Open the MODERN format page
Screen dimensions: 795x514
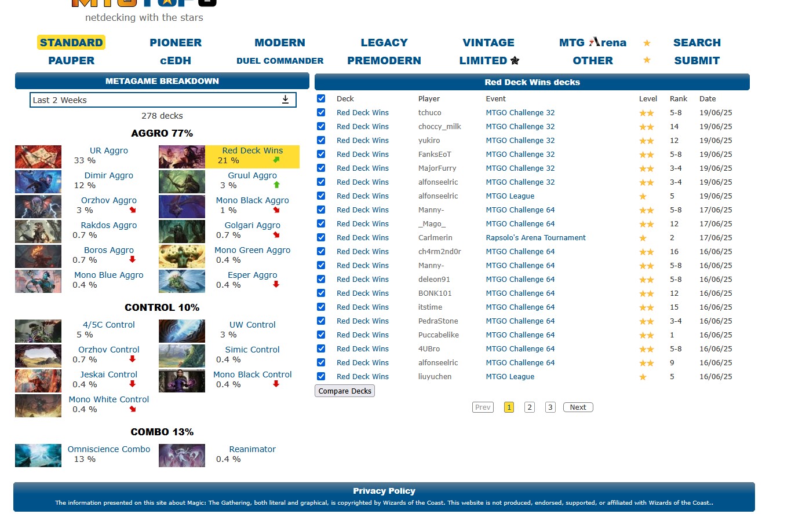coord(280,42)
